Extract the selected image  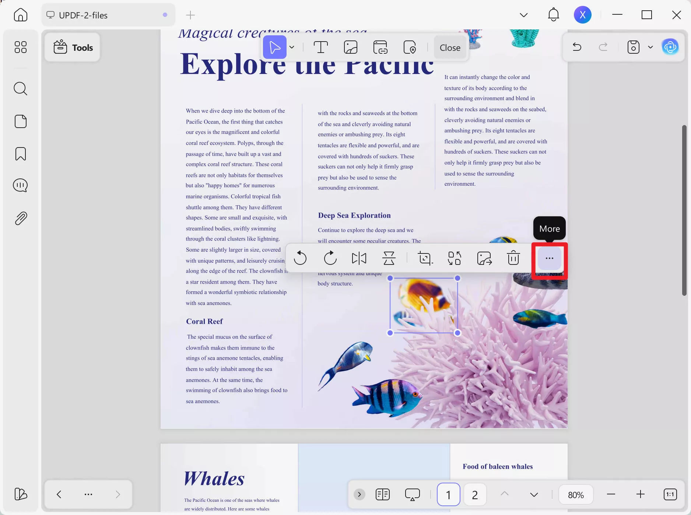[484, 258]
